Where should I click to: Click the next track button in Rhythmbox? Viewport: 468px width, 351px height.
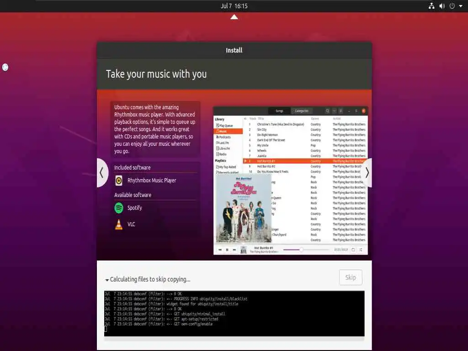pyautogui.click(x=234, y=250)
